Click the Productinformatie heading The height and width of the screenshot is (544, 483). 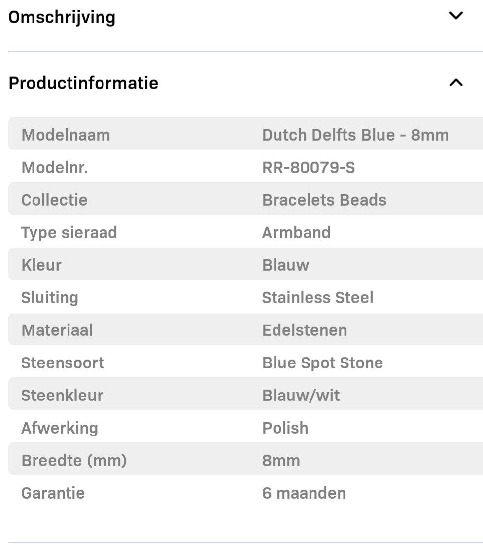pos(83,83)
